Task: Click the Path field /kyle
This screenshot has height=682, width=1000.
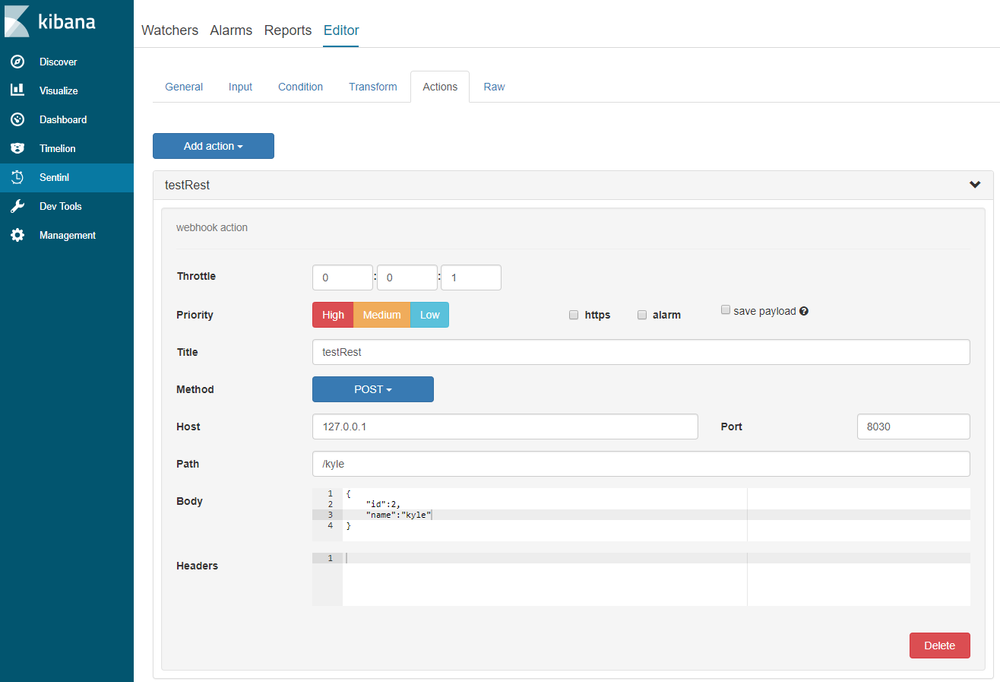Action: coord(641,464)
